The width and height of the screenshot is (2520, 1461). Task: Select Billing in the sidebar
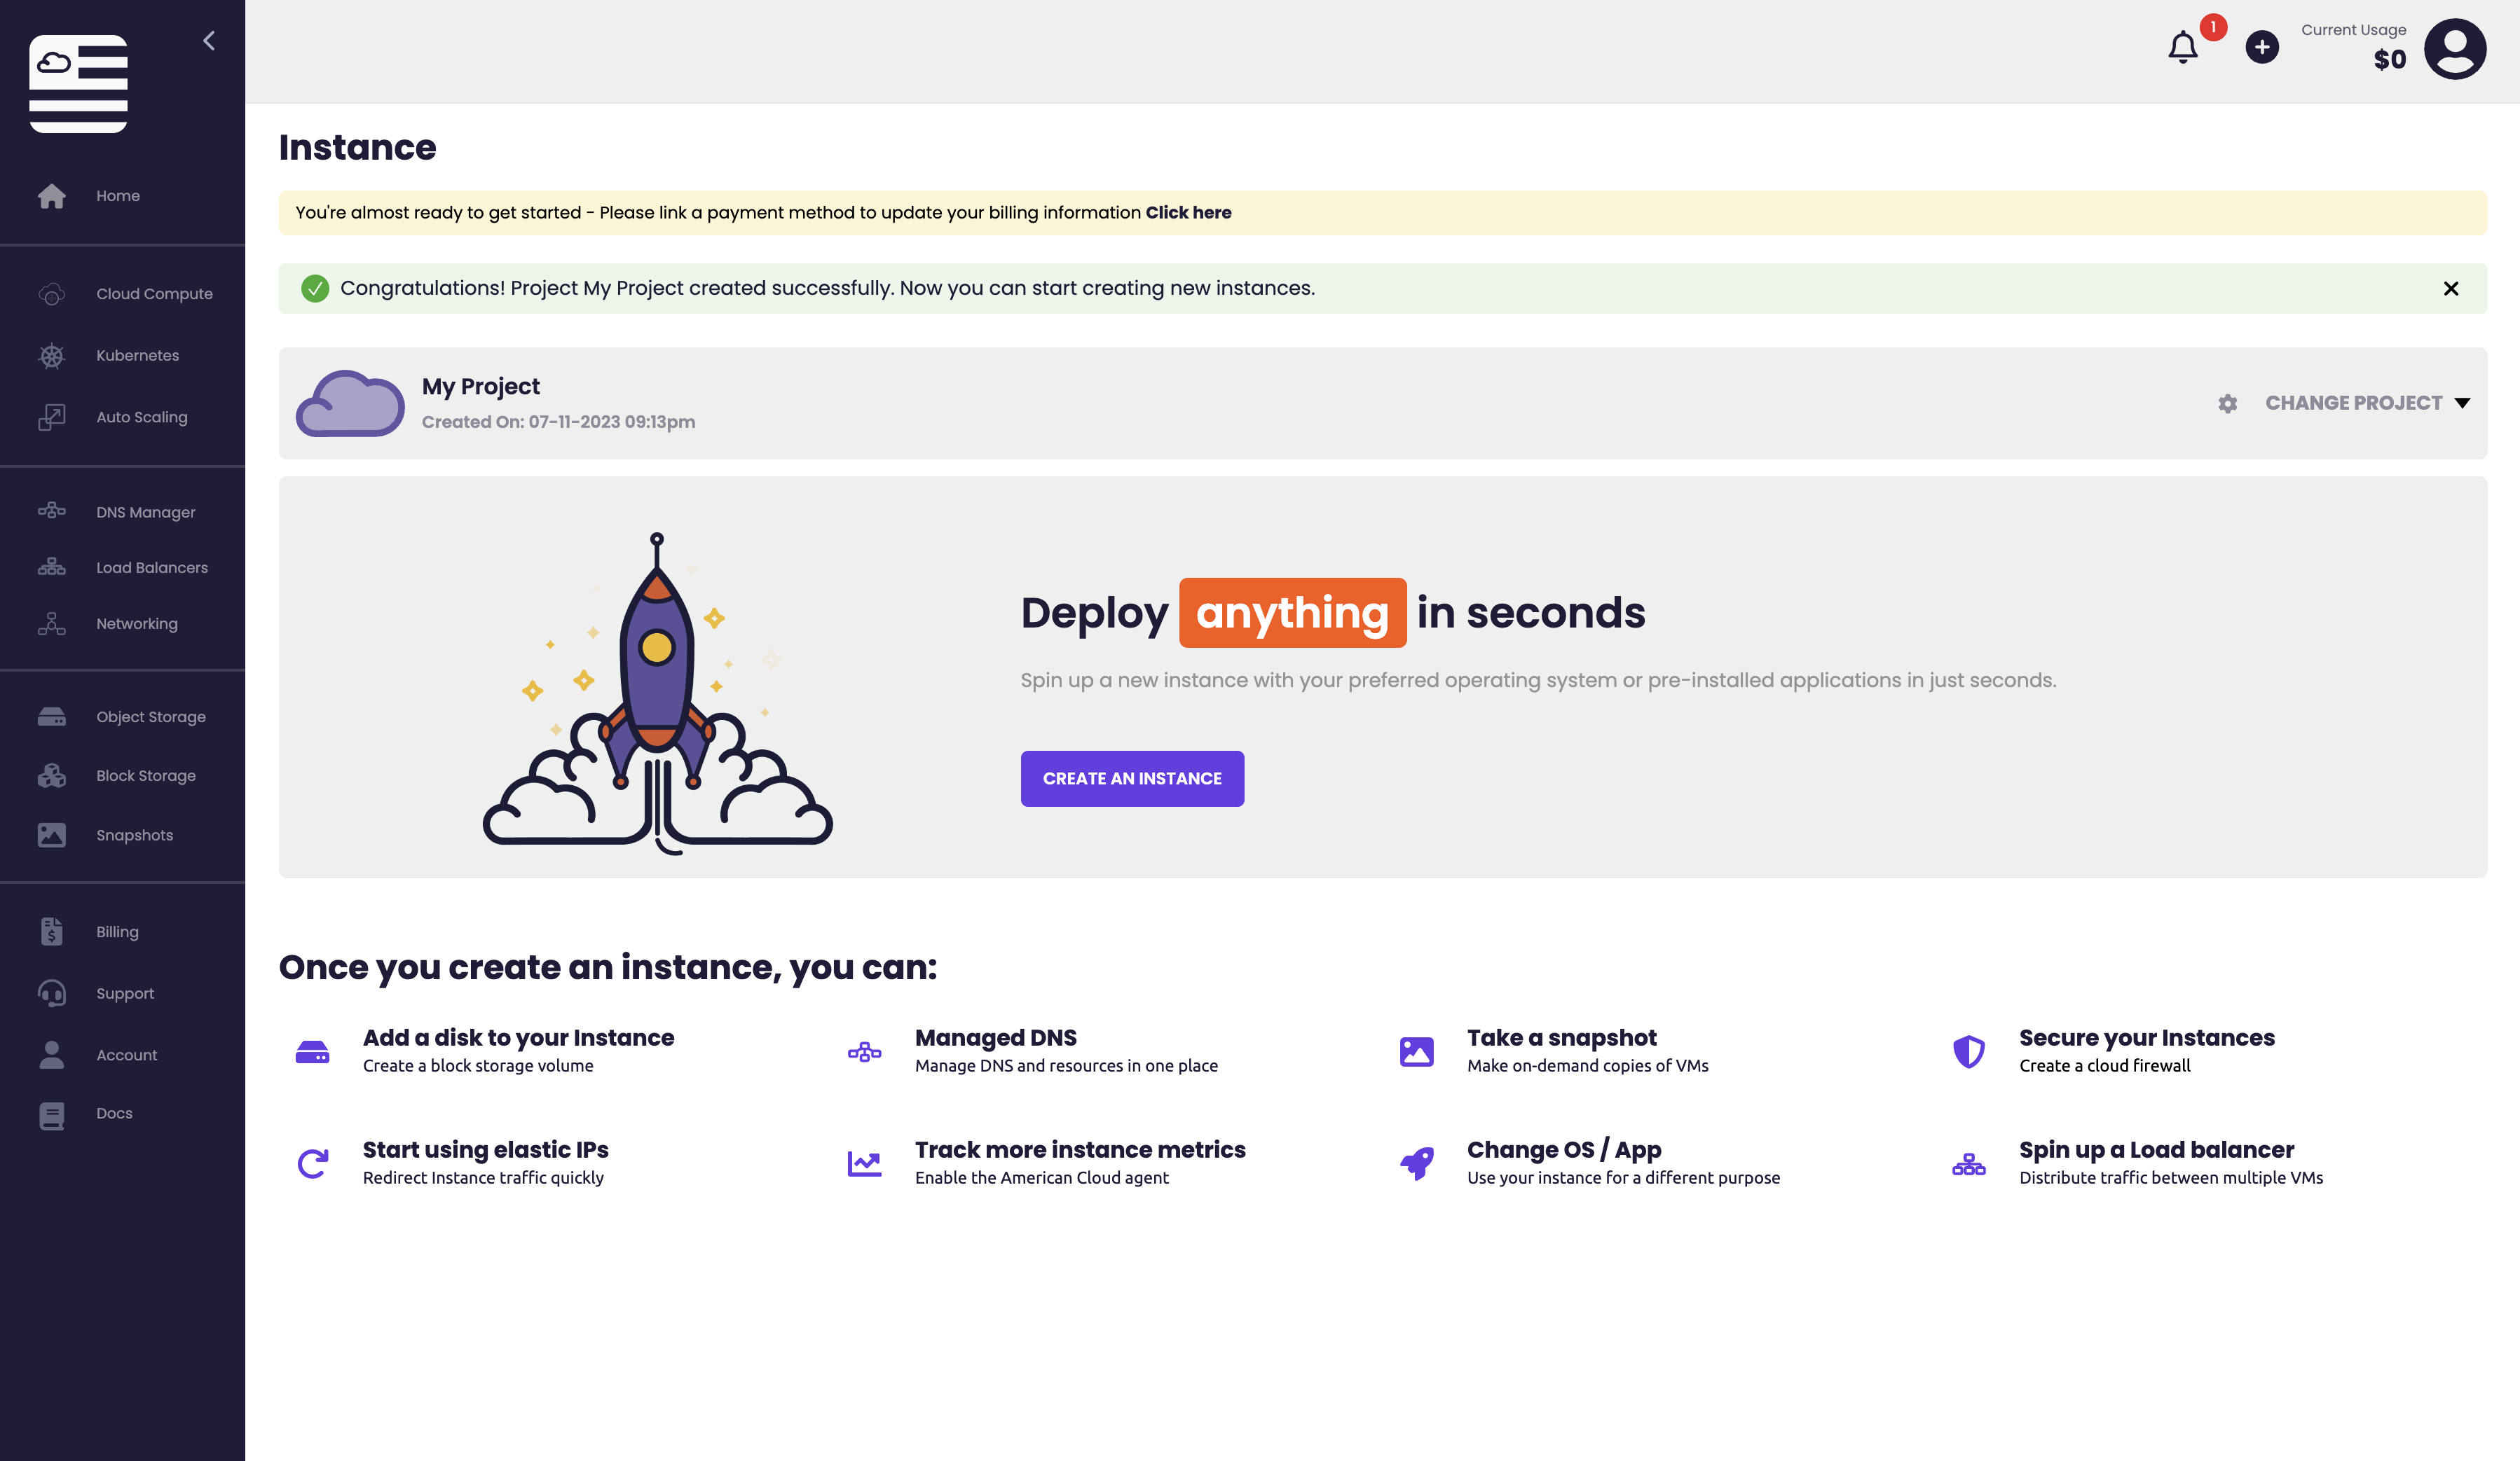tap(117, 930)
